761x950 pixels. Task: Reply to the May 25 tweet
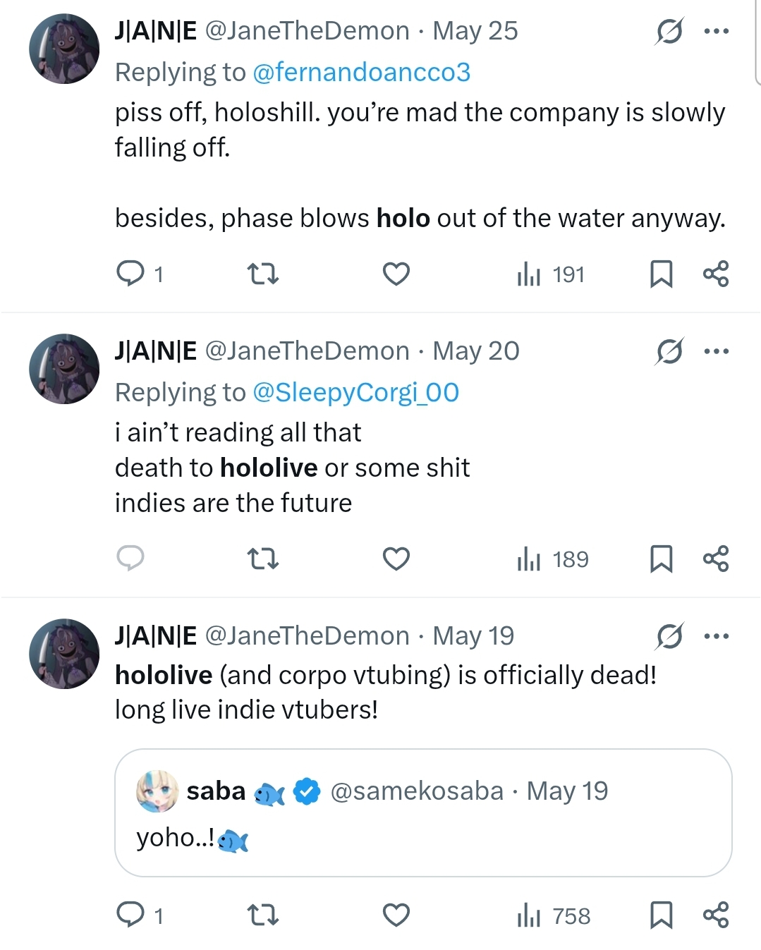(130, 274)
